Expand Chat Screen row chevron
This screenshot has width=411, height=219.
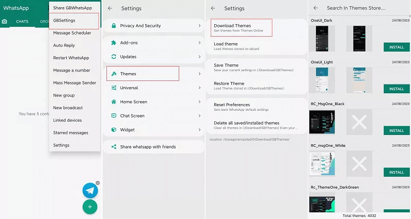(x=199, y=115)
